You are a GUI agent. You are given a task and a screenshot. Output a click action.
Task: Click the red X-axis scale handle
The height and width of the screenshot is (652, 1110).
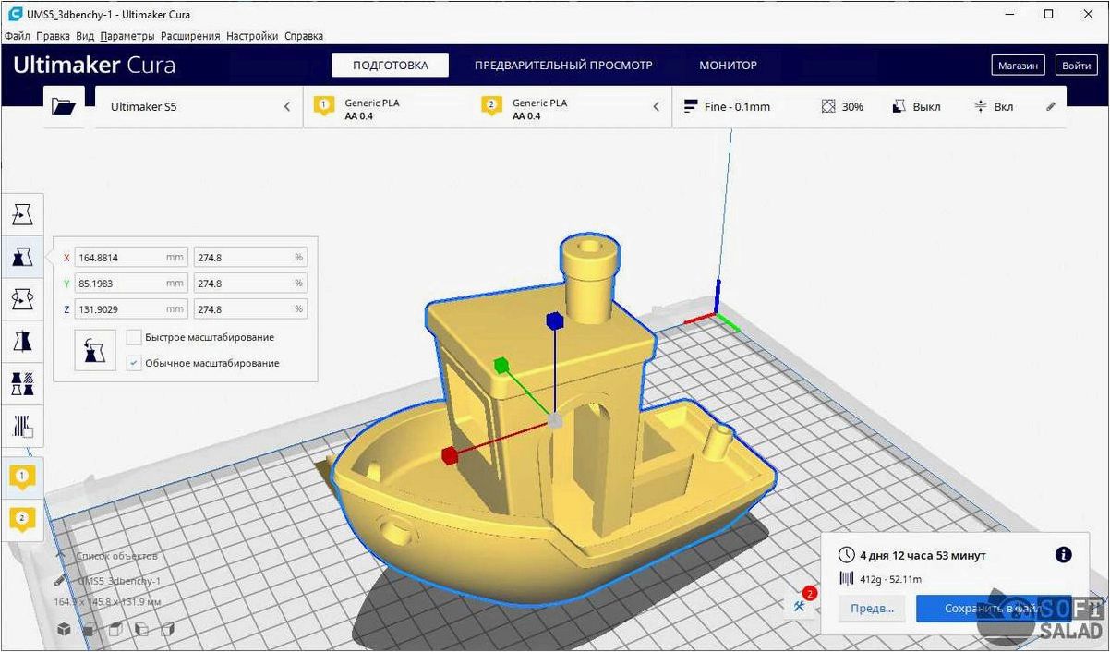(x=450, y=455)
